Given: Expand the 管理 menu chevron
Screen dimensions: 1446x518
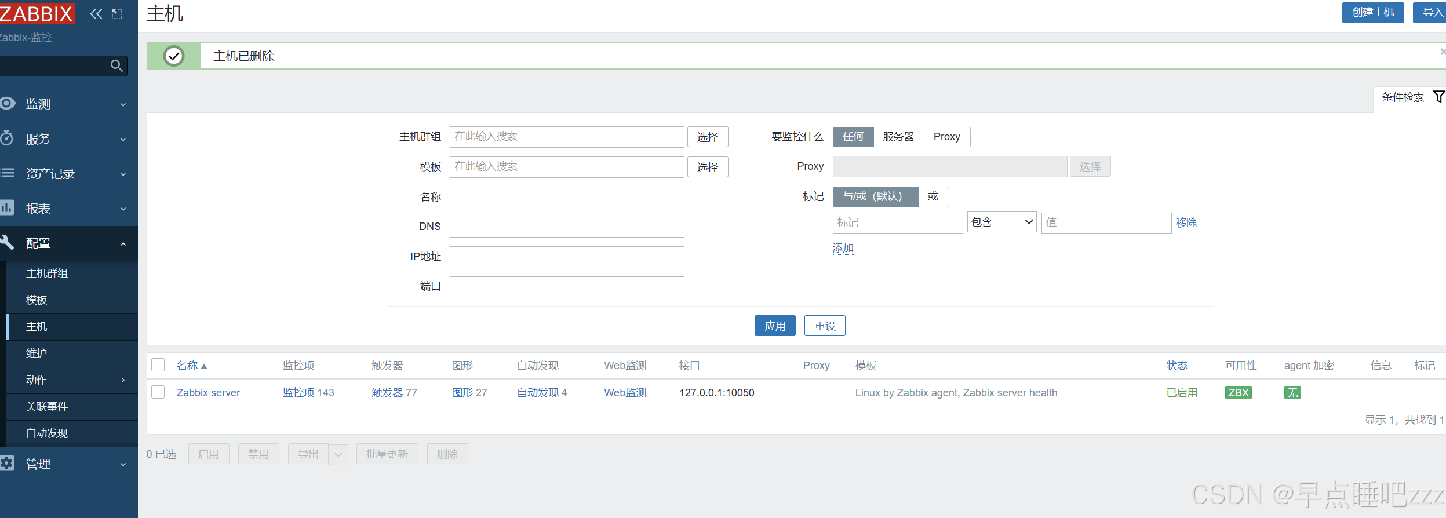Looking at the screenshot, I should pos(123,465).
